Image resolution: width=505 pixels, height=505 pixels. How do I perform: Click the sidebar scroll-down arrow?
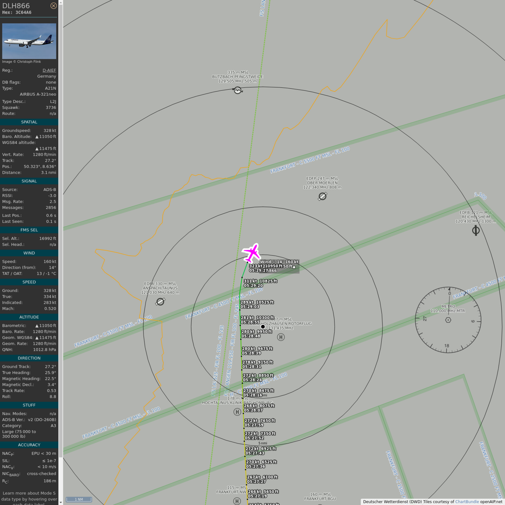(61, 502)
